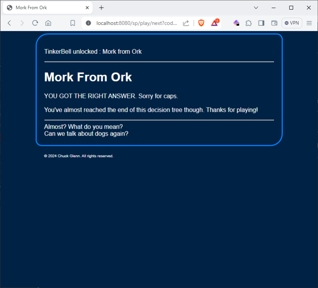
Task: Click the purple extension icon with lock
Action: 236,23
